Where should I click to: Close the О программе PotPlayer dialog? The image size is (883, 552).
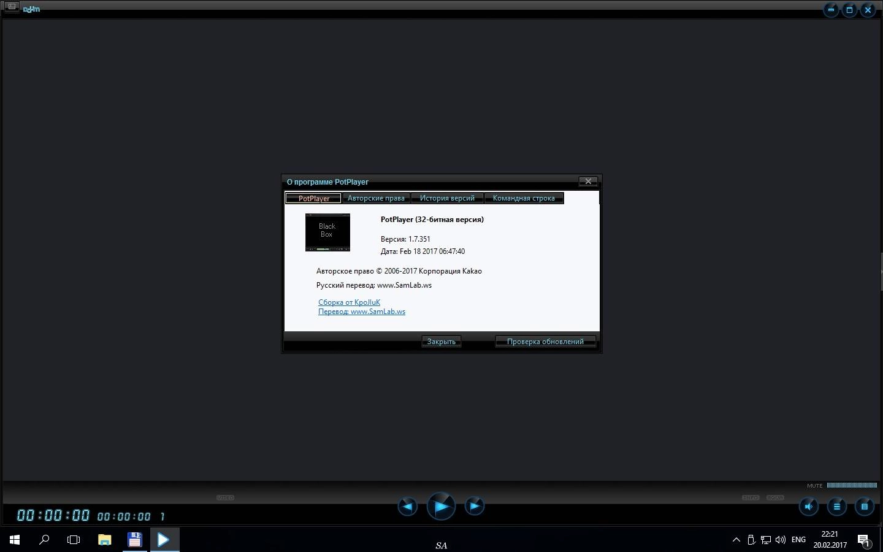tap(588, 182)
